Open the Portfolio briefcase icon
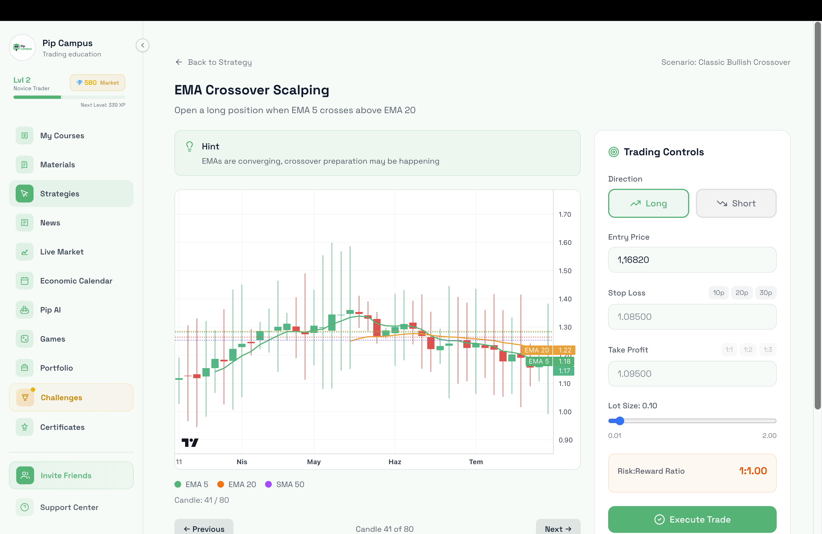 click(x=25, y=368)
